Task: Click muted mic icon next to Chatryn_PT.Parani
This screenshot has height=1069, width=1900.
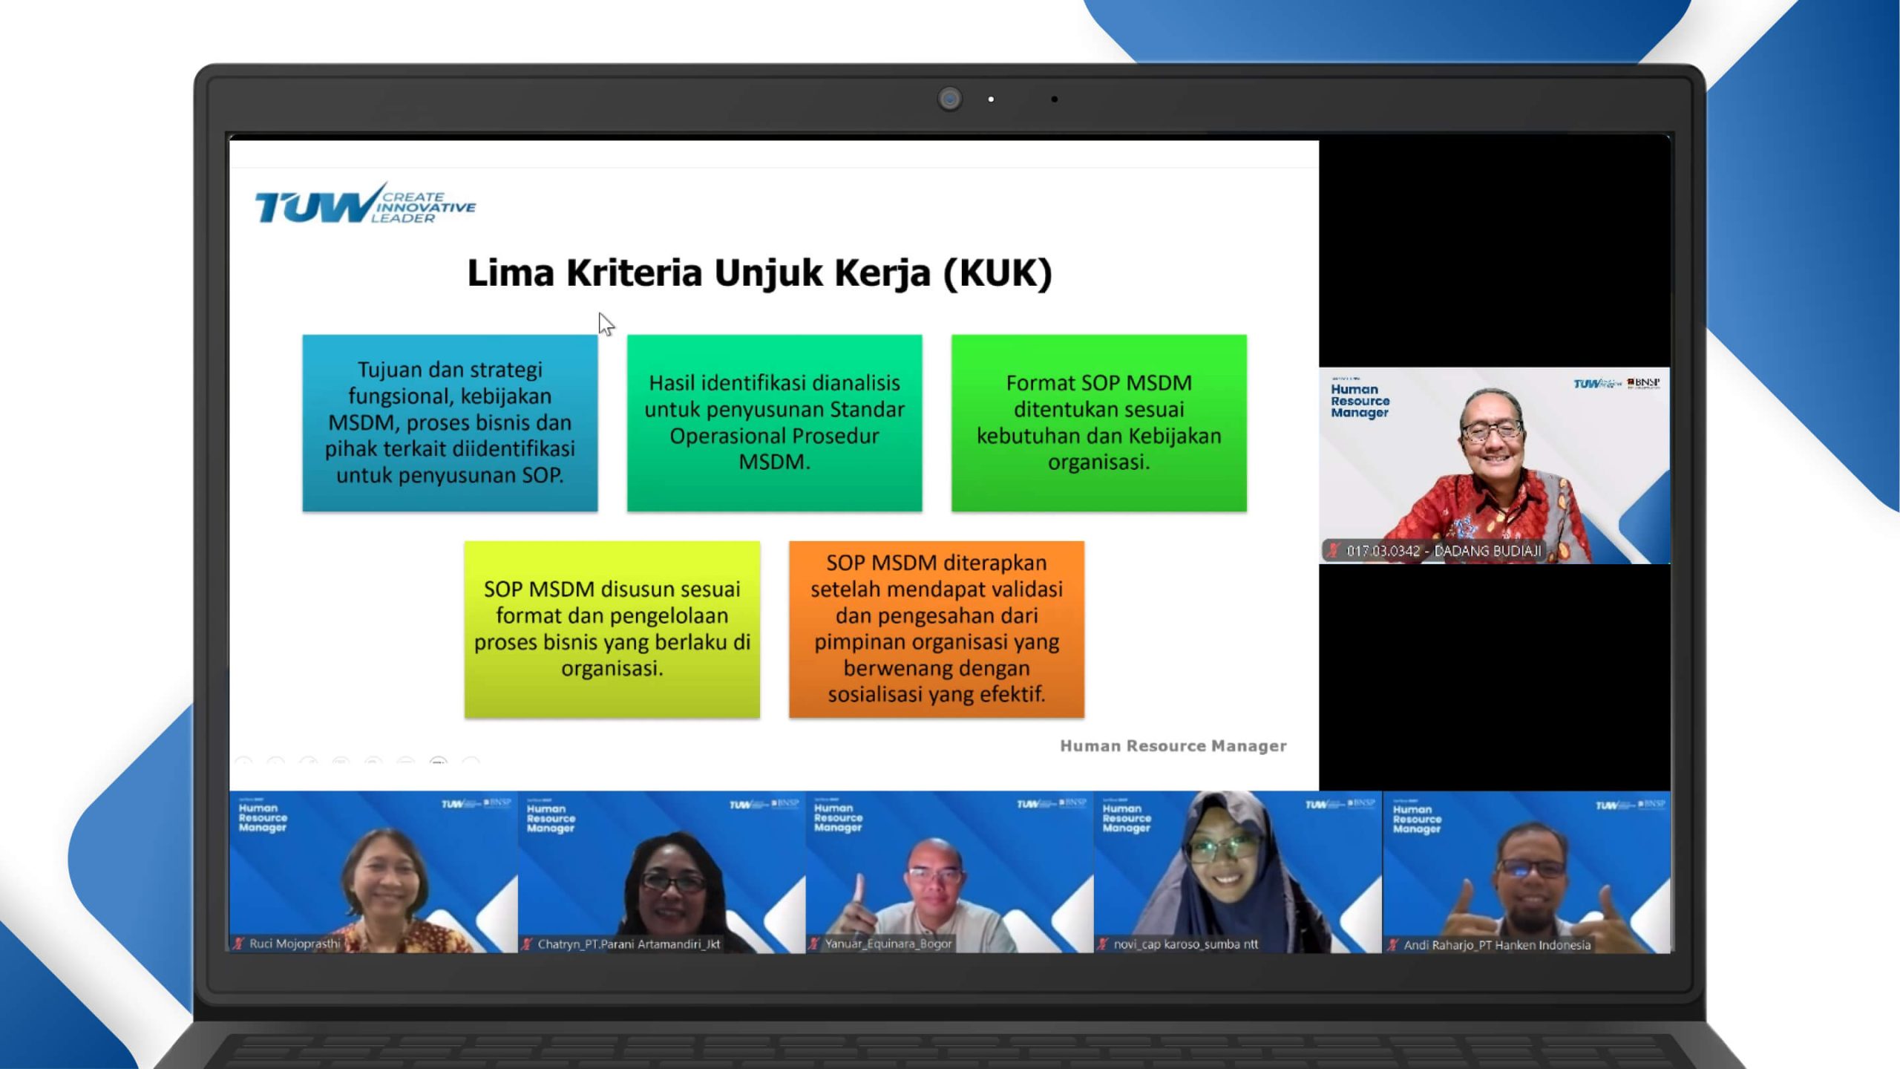Action: [x=526, y=944]
